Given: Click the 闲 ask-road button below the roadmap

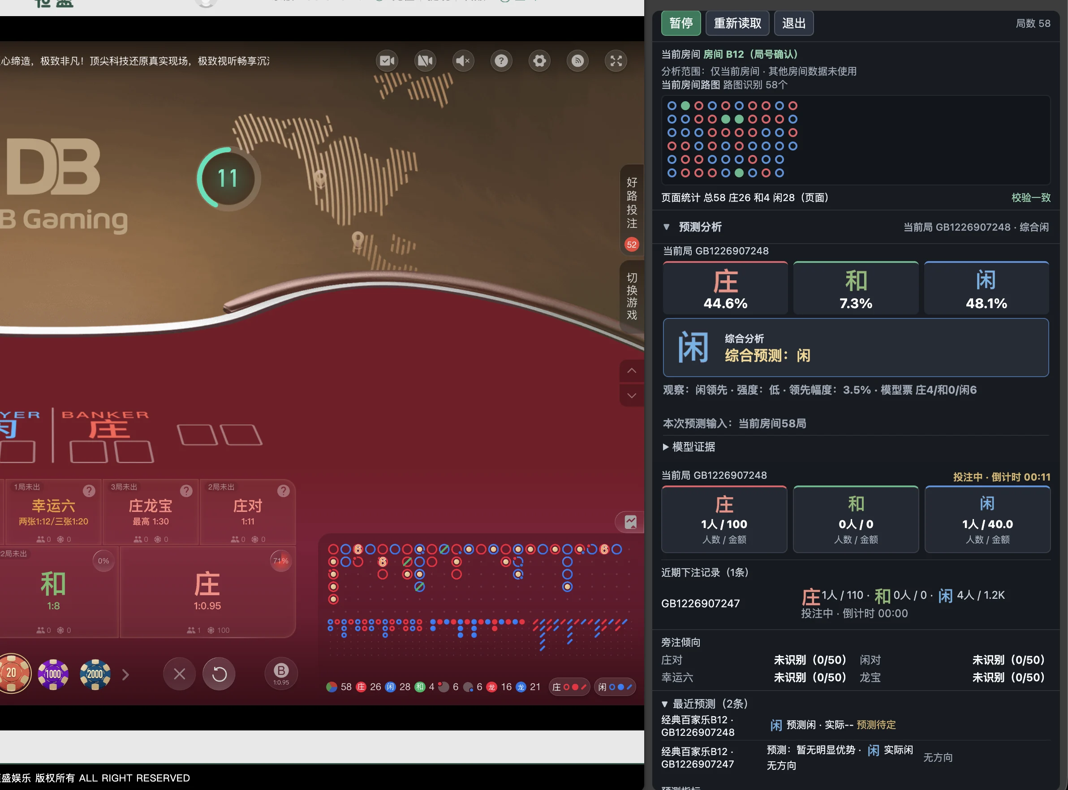Looking at the screenshot, I should pos(615,687).
